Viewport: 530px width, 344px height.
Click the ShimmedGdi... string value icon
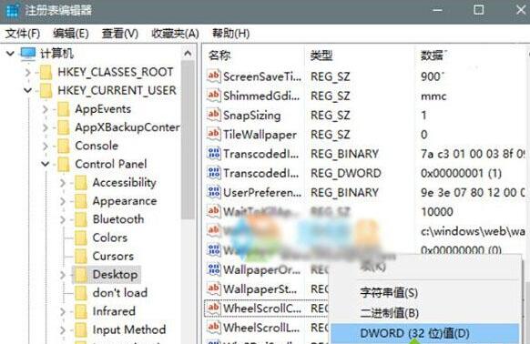point(214,96)
